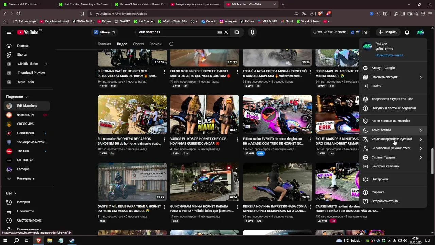Open TikTok Studio bookmark
The image size is (435, 245).
point(83,21)
